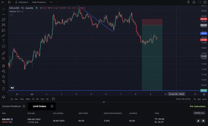Open the PnL Calculator

pyautogui.click(x=198, y=106)
